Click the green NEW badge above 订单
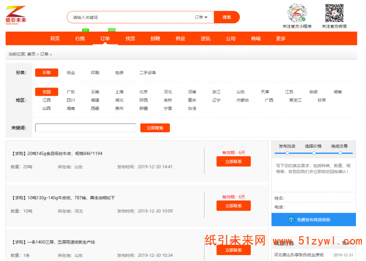Viewport: 366px width, 261px height. coord(112,30)
